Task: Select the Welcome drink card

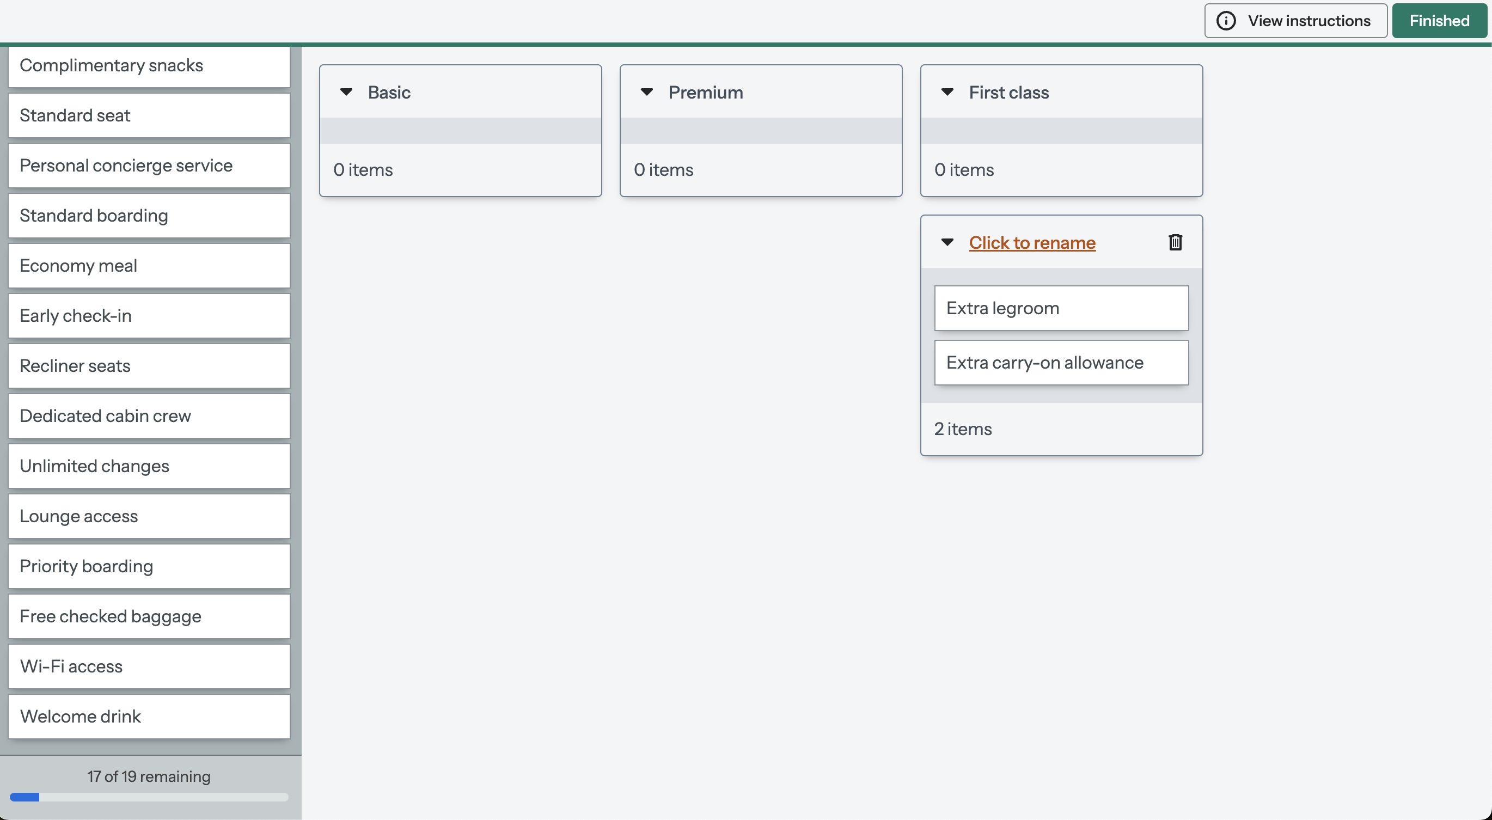Action: click(149, 717)
